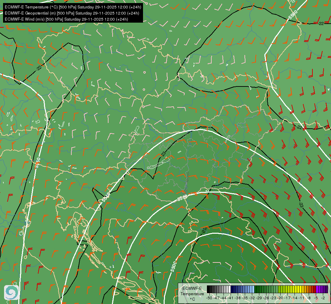The height and width of the screenshot is (304, 331).
Task: Click the dark purple swatch at the legend's end
Action: [327, 289]
